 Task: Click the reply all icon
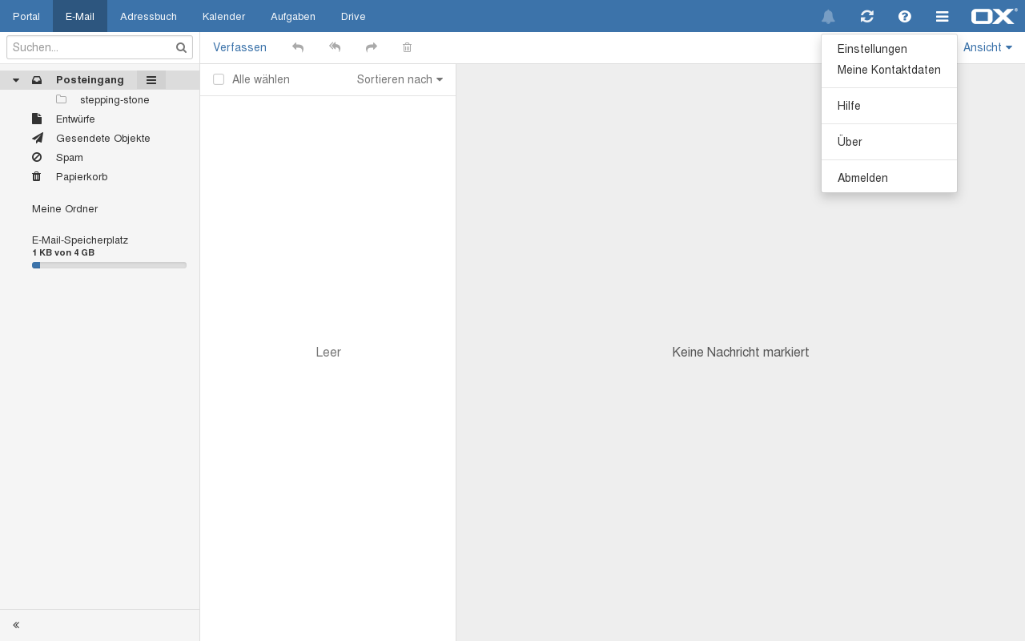335,48
